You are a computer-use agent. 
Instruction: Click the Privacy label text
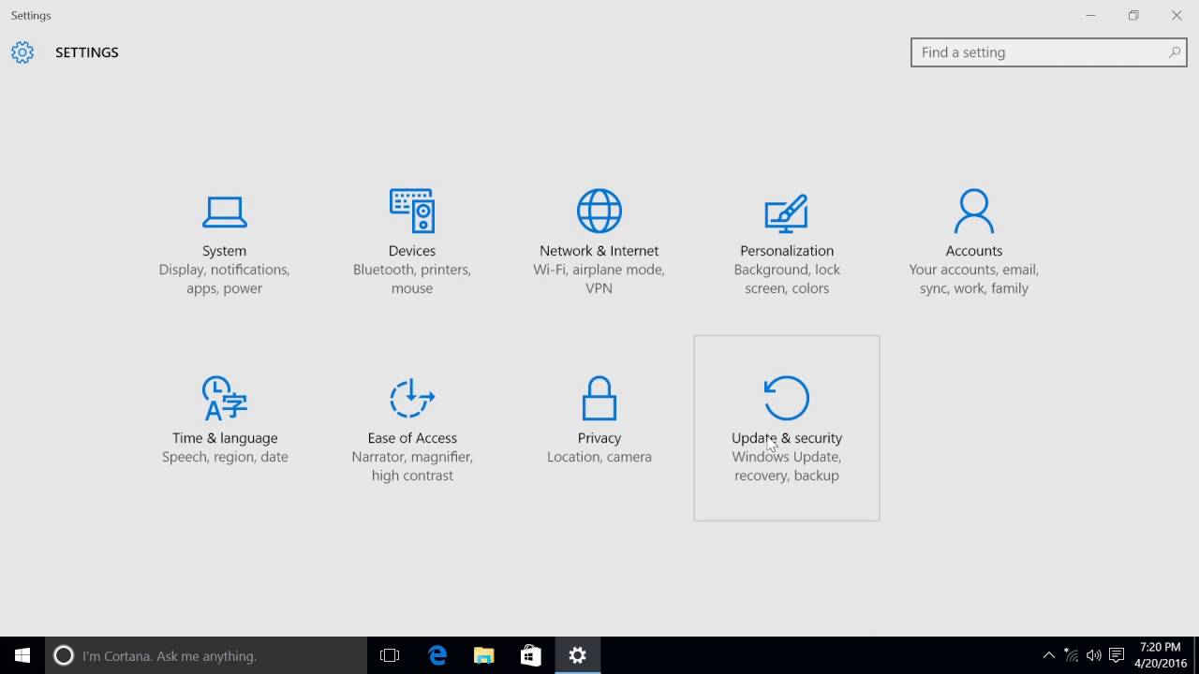pos(599,438)
